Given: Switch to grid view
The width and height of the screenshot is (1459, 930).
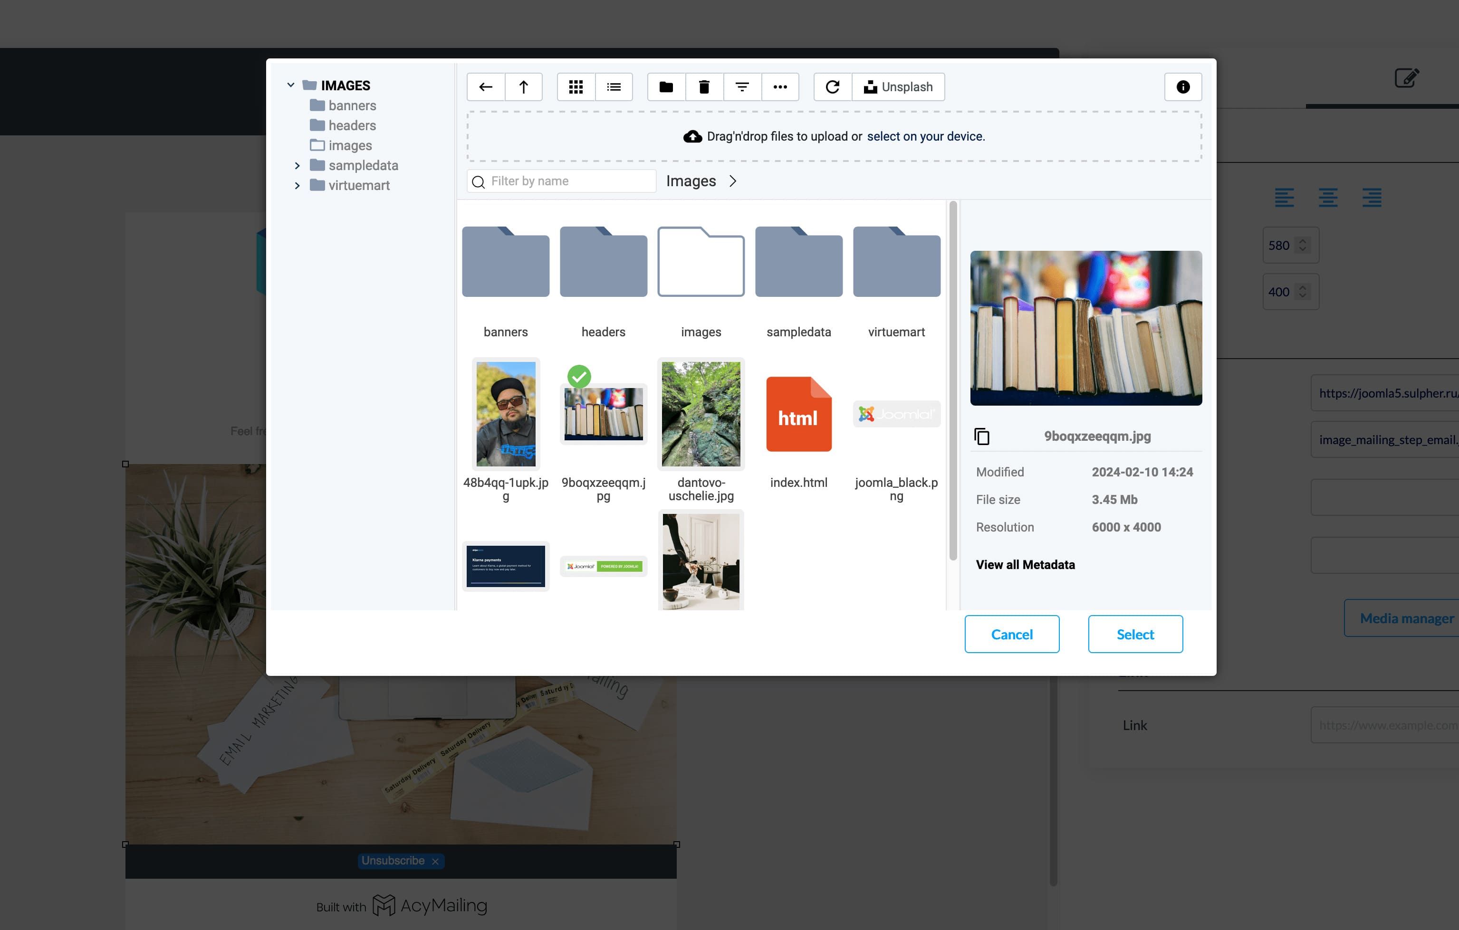Looking at the screenshot, I should point(576,87).
